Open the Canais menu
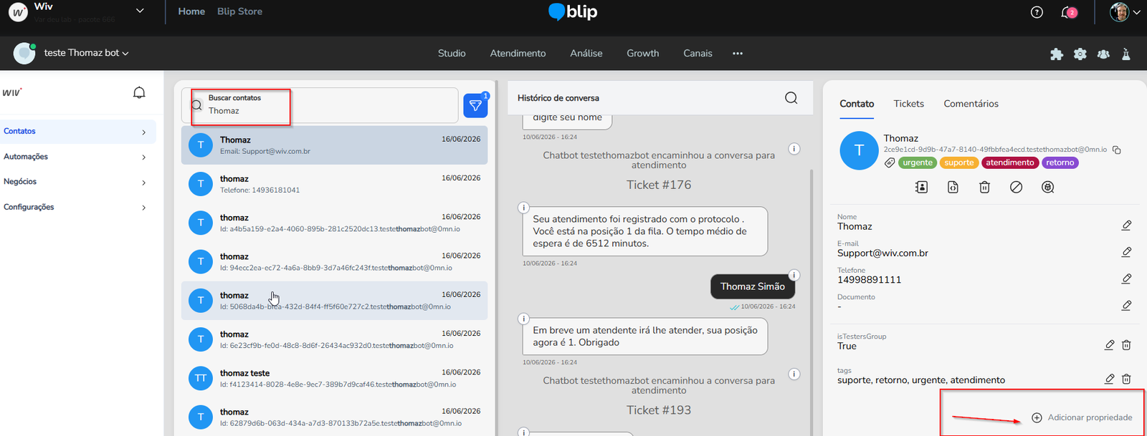The image size is (1147, 436). tap(698, 54)
